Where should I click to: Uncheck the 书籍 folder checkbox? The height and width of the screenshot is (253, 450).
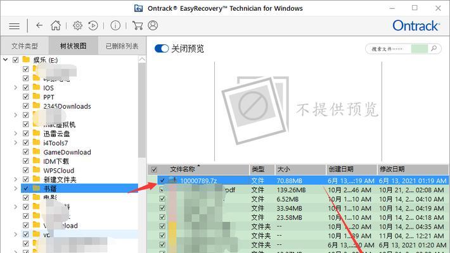coord(25,188)
